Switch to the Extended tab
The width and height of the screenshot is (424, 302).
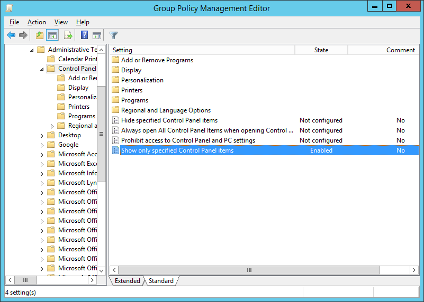coord(128,281)
